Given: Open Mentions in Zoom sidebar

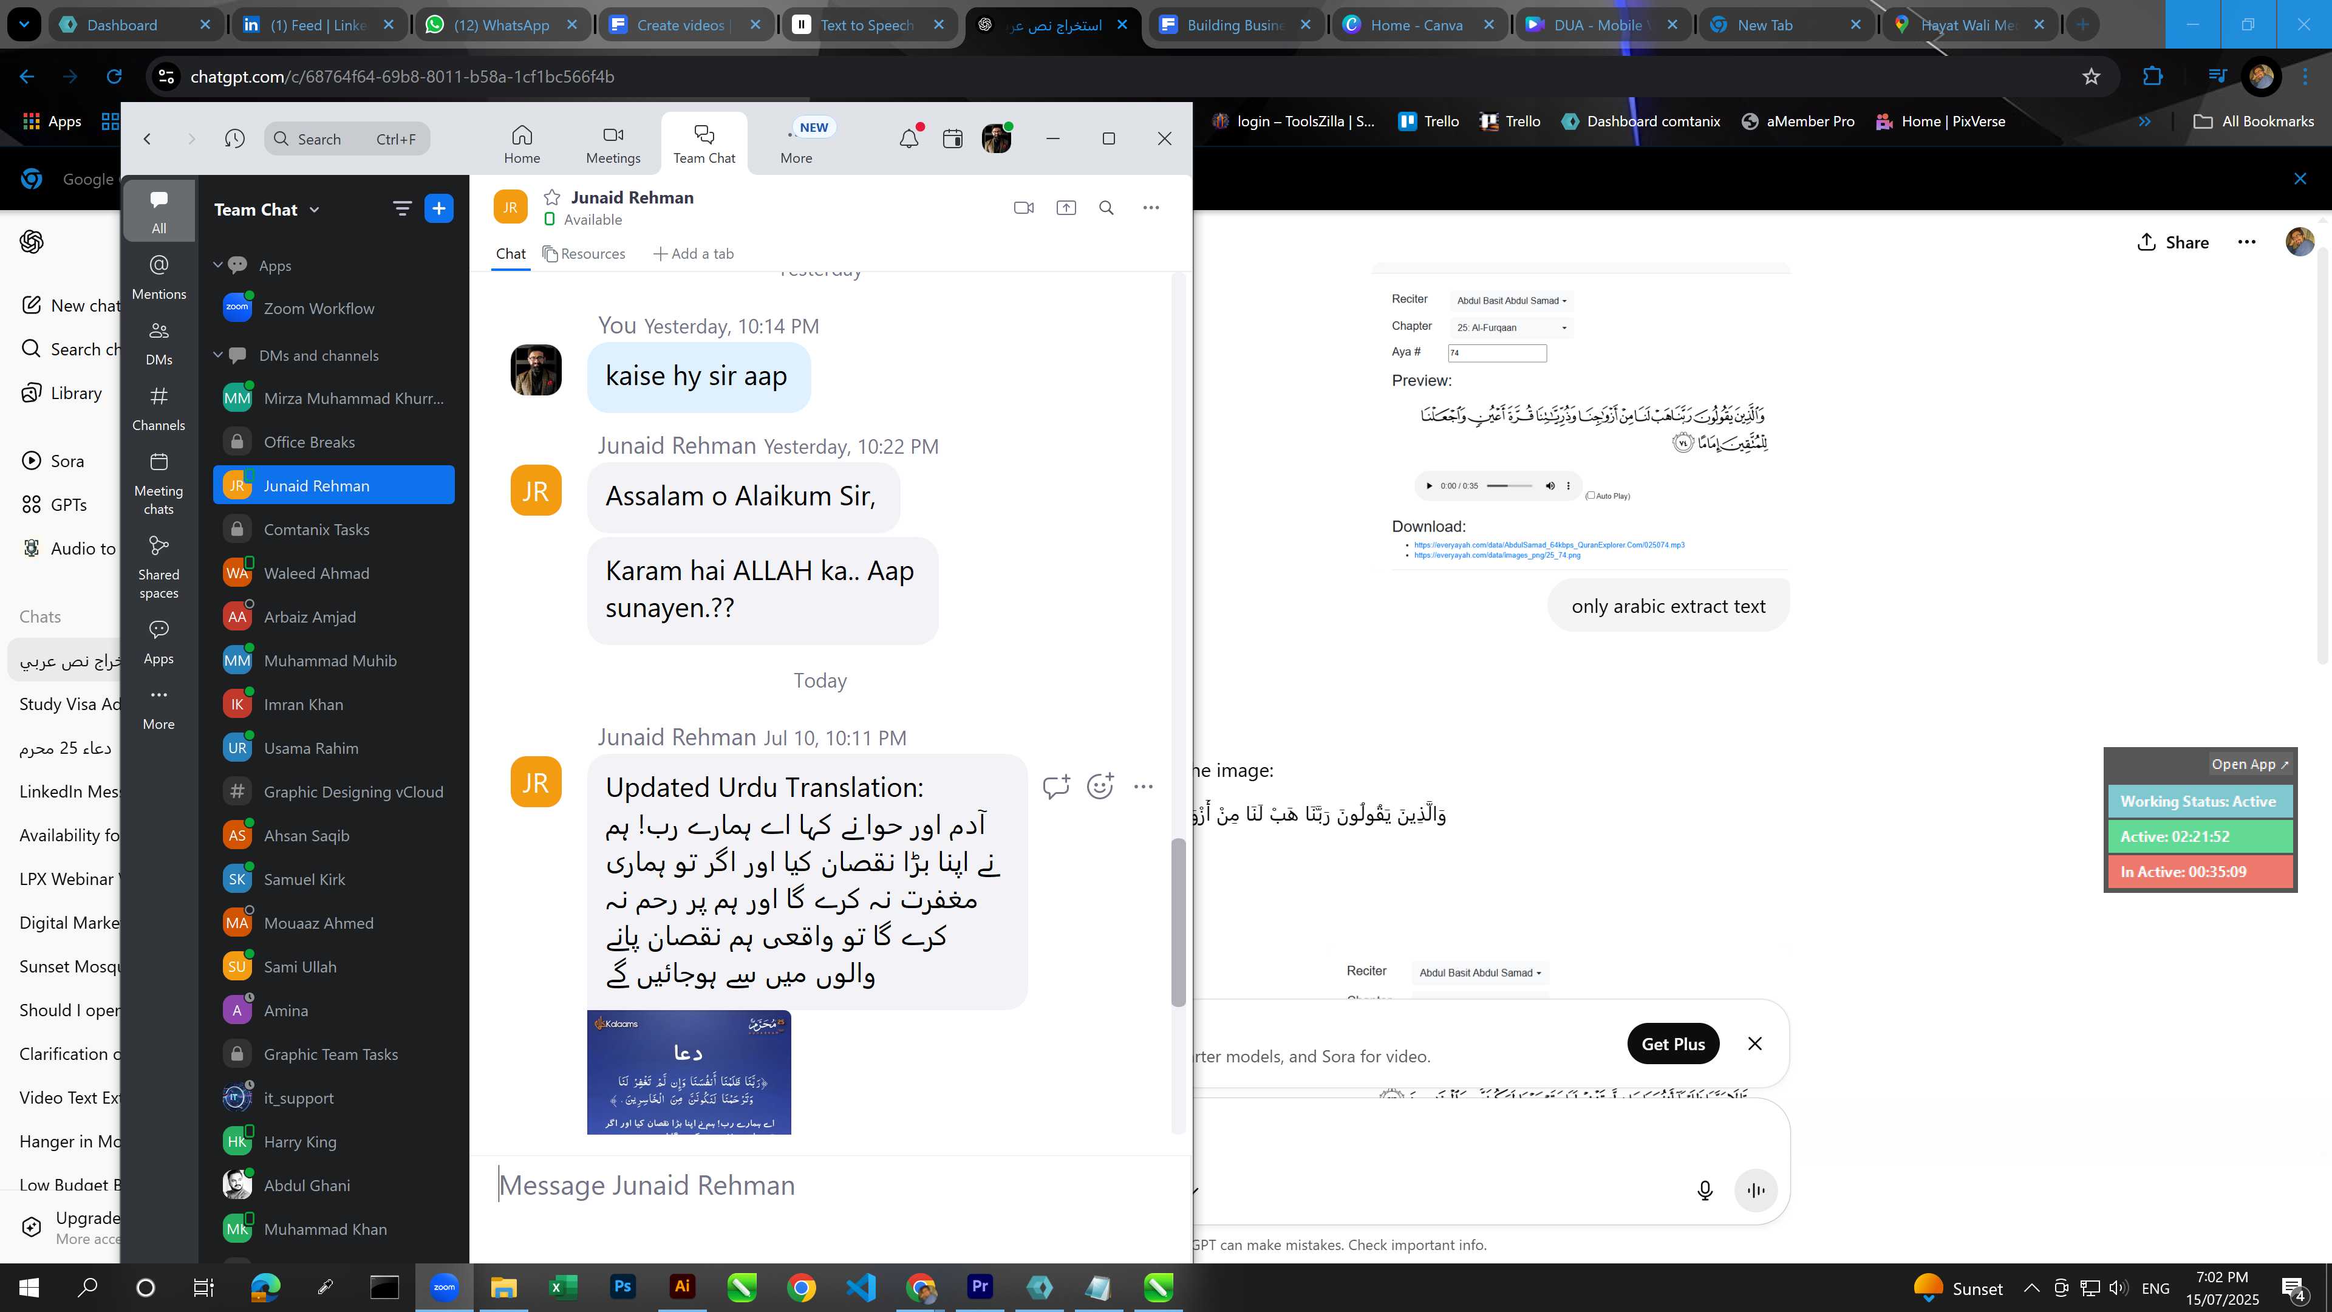Looking at the screenshot, I should click(x=159, y=277).
